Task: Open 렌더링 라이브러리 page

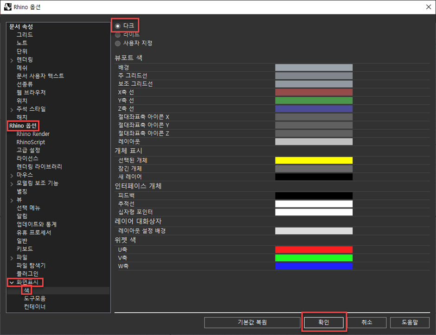Action: [39, 167]
